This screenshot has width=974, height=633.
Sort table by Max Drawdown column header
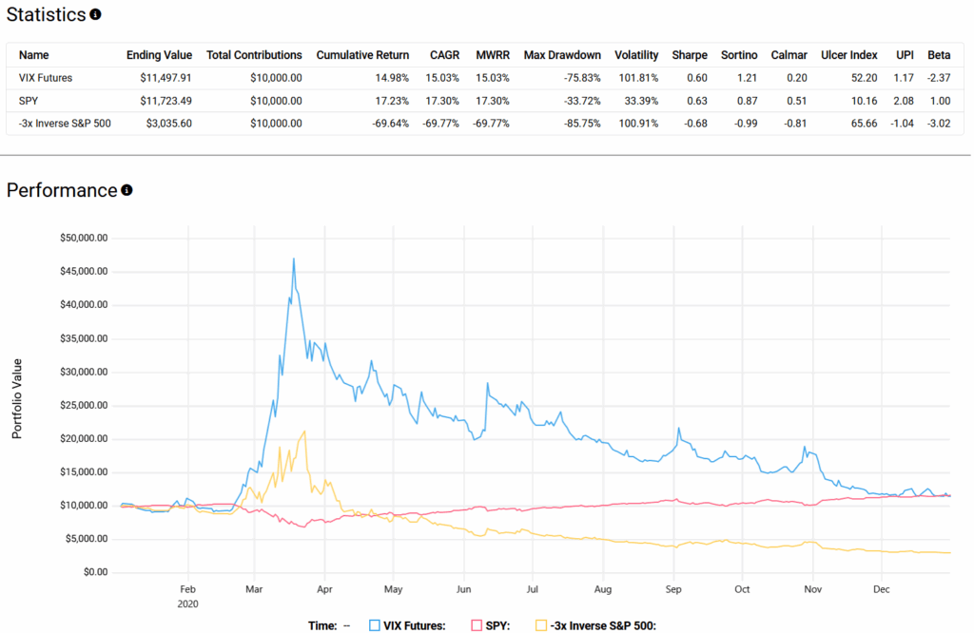coord(562,55)
